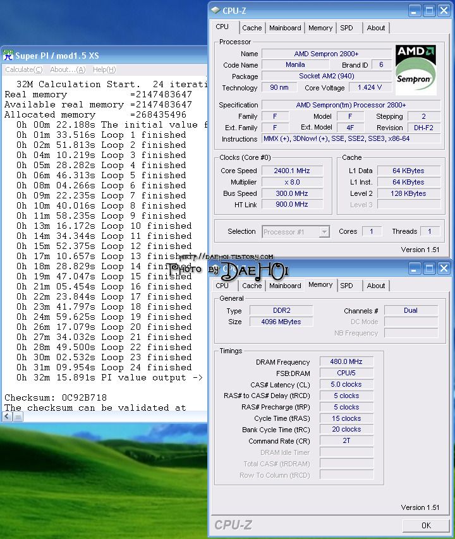Click the Cores value field
Image resolution: width=455 pixels, height=539 pixels.
pyautogui.click(x=372, y=231)
